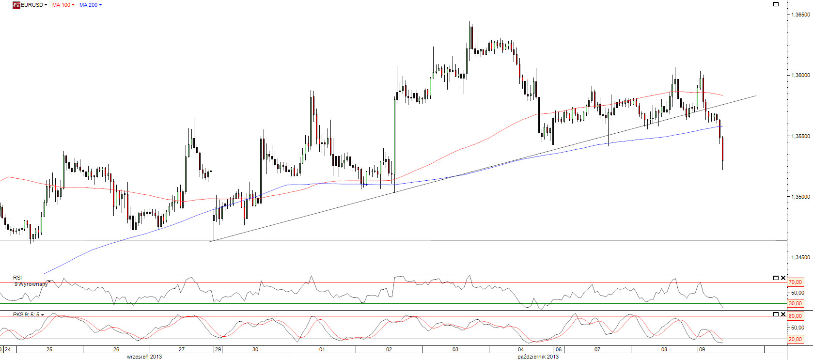Click the 50,00 label in RSI scale

[x=797, y=293]
